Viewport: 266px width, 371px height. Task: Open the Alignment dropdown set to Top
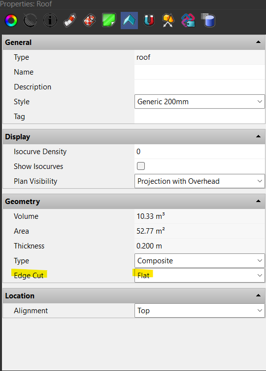pos(199,311)
